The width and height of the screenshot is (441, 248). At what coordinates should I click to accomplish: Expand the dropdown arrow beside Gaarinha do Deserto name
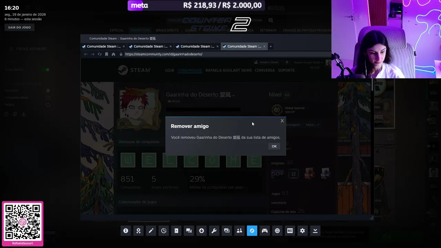pos(234,95)
